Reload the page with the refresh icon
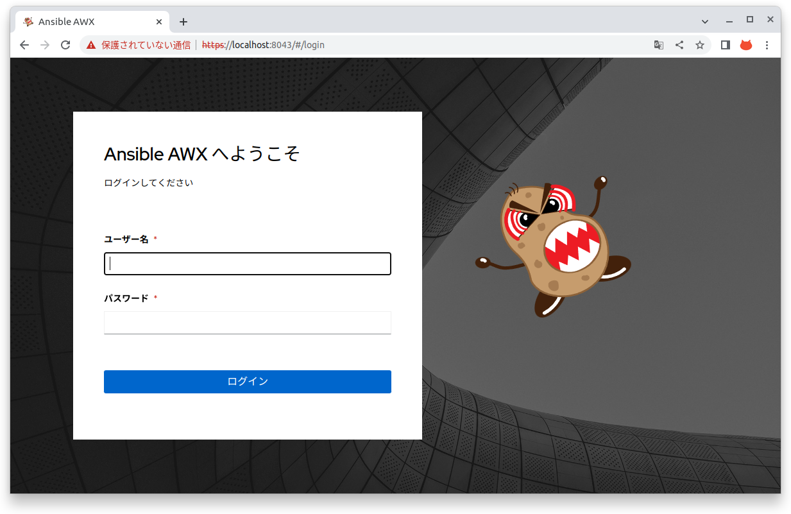The width and height of the screenshot is (791, 514). pyautogui.click(x=65, y=45)
